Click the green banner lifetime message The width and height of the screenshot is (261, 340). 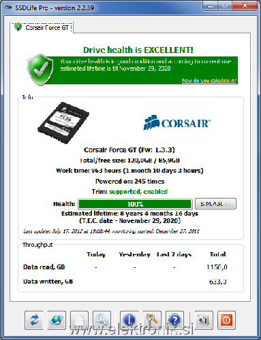[146, 65]
